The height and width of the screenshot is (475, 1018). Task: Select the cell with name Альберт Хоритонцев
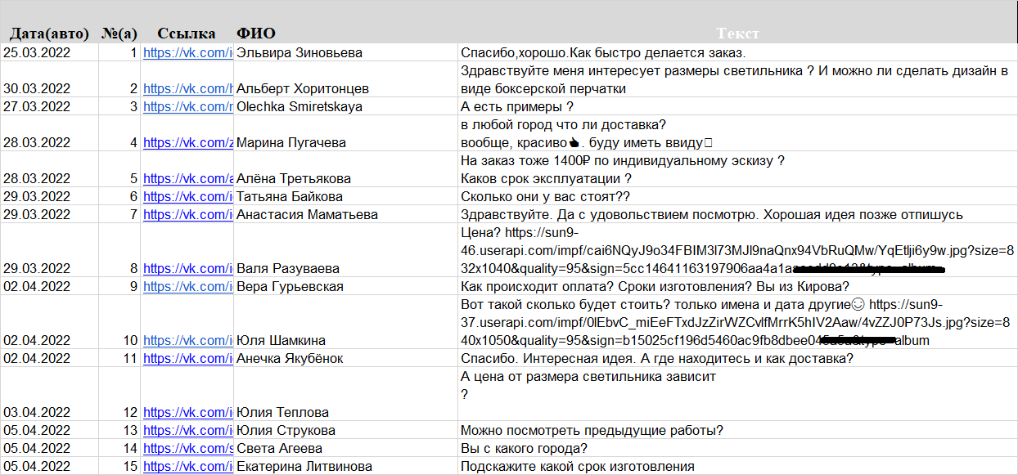point(345,79)
